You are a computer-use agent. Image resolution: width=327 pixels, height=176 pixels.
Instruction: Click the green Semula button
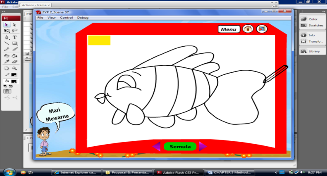[180, 146]
